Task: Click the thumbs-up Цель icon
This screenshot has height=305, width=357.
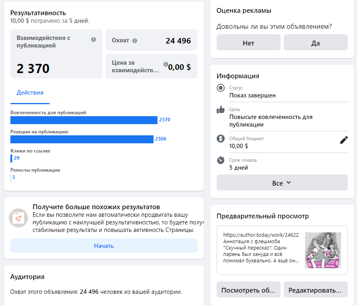Action: click(x=221, y=110)
